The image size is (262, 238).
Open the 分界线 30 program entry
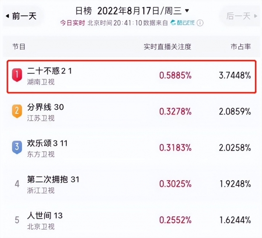[45, 107]
